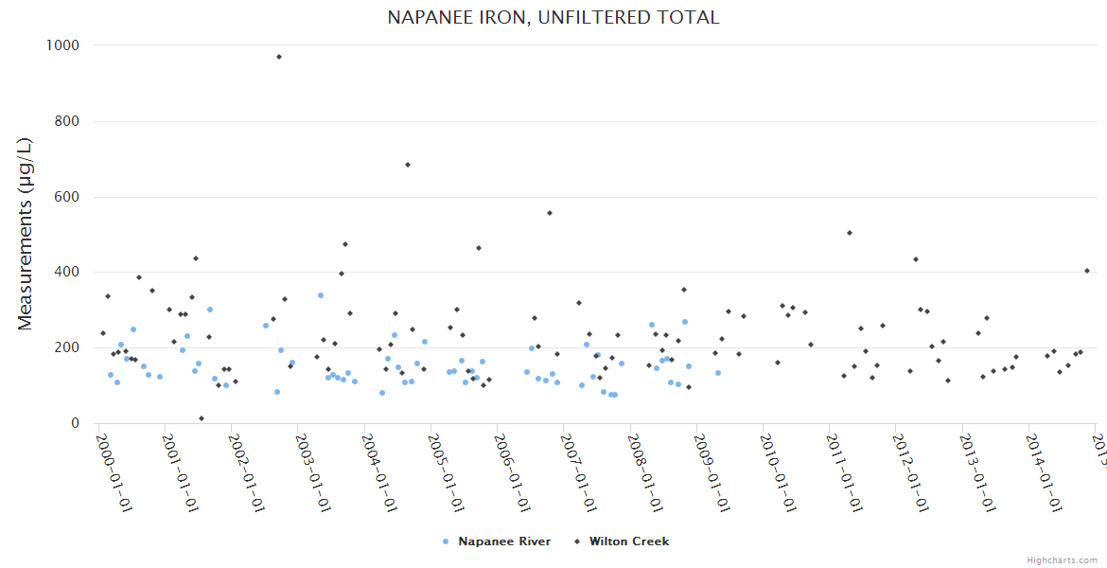Screen dimensions: 1107x568
Task: Select the Wilton Creek point near 504 in 2011
Action: tap(850, 233)
